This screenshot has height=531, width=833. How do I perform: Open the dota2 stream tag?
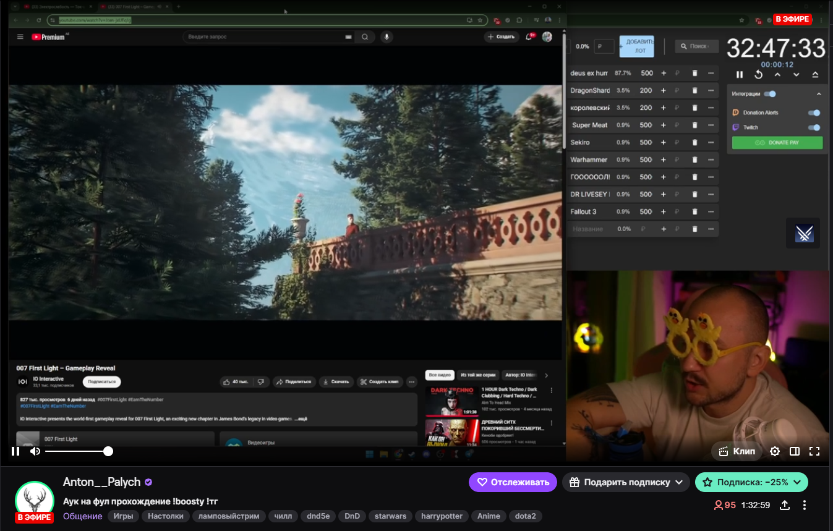[525, 516]
